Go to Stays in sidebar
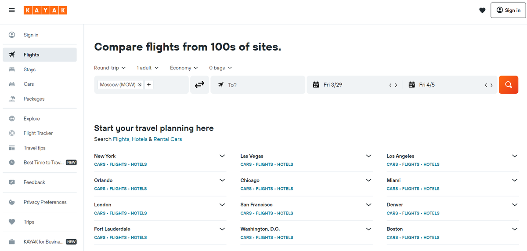Viewport: 527px width, 251px height. (29, 69)
